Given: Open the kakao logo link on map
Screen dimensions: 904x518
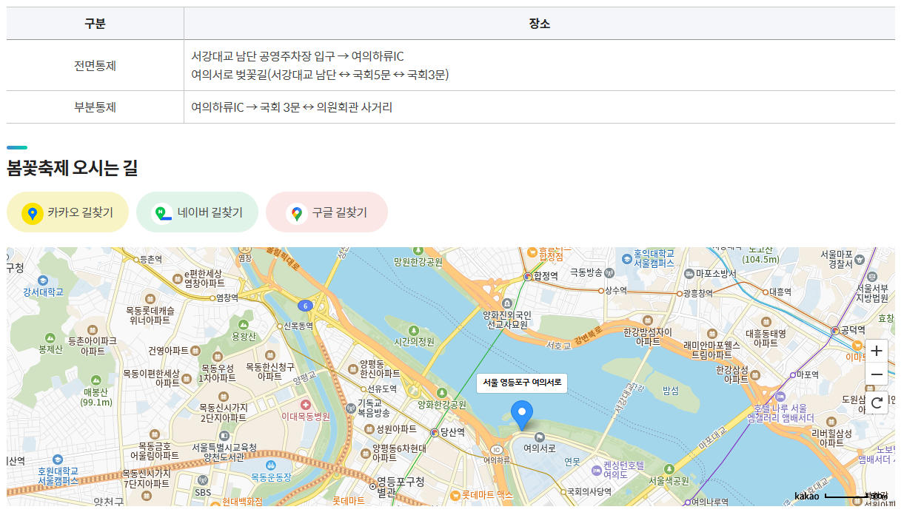Looking at the screenshot, I should tap(807, 496).
